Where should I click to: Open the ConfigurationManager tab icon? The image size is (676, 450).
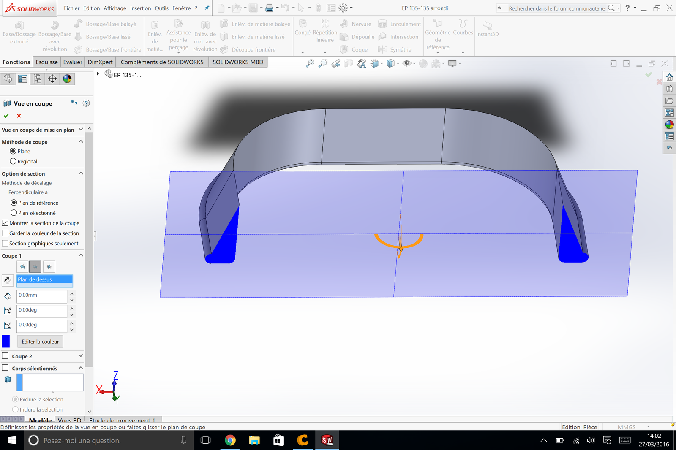pos(38,79)
